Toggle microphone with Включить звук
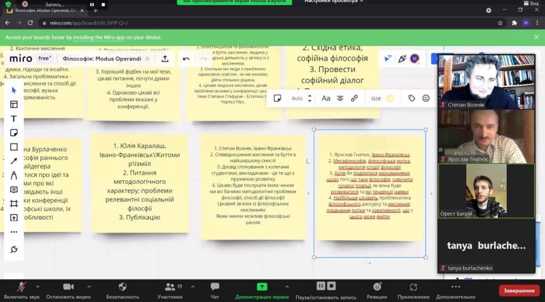This screenshot has width=545, height=302. coord(21,290)
